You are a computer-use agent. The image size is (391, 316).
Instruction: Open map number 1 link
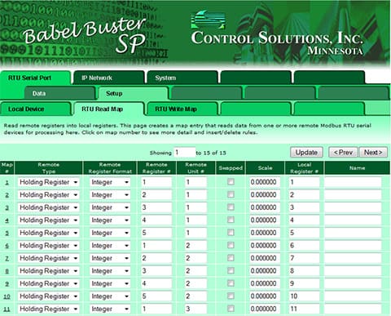[7, 182]
